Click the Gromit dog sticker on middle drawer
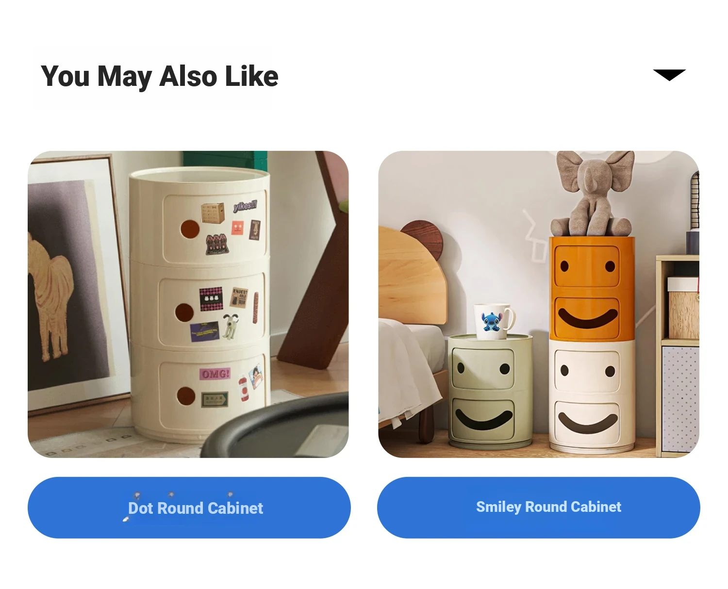728x589 pixels. pos(230,326)
